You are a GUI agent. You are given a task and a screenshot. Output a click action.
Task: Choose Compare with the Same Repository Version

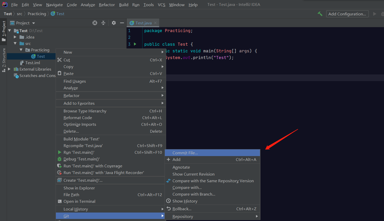[213, 181]
